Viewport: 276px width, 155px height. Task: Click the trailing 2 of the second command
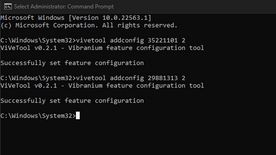coord(183,78)
